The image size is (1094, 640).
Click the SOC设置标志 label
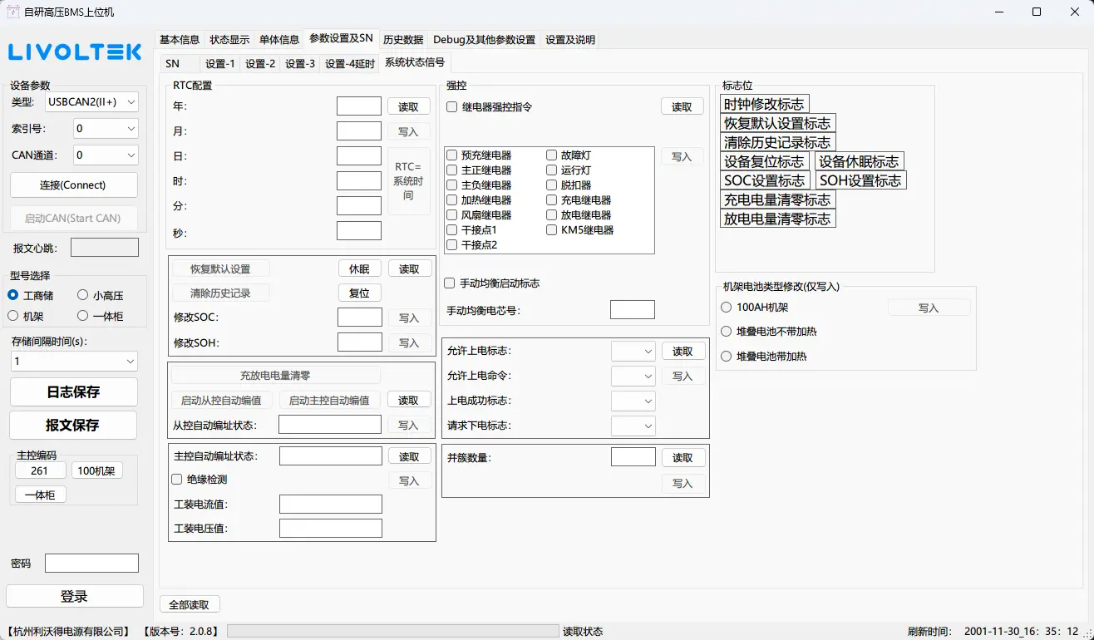click(765, 180)
